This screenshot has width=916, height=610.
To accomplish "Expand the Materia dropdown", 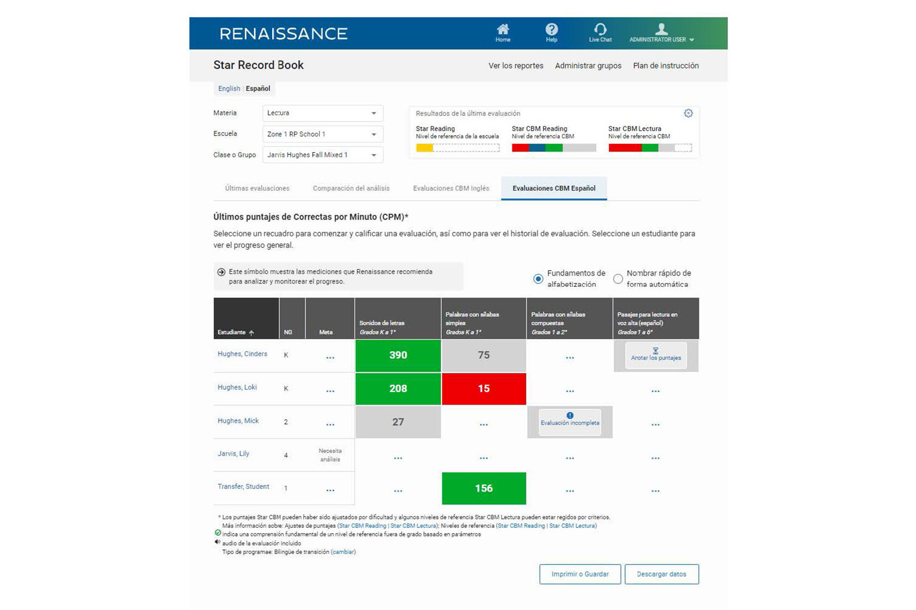I will coord(322,113).
